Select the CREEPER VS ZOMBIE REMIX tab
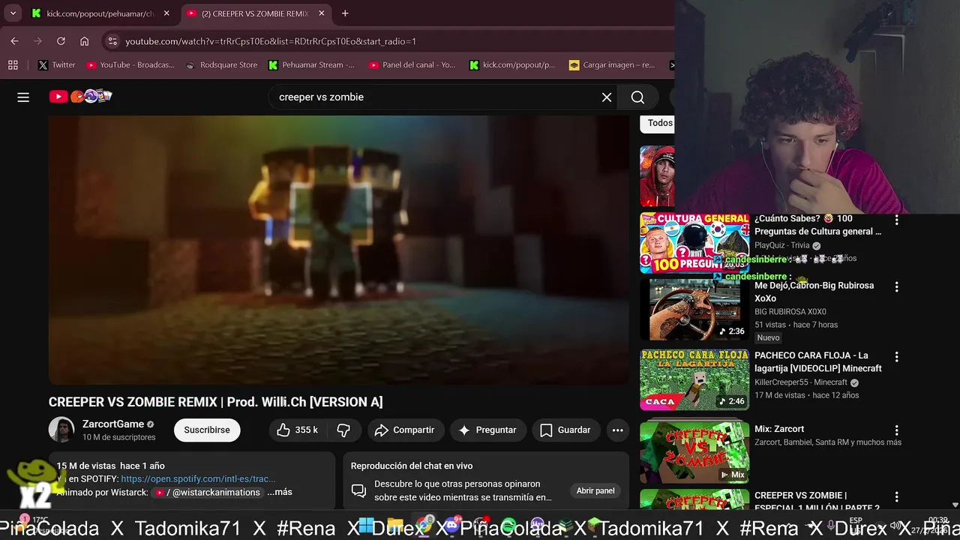The height and width of the screenshot is (540, 960). click(x=254, y=13)
